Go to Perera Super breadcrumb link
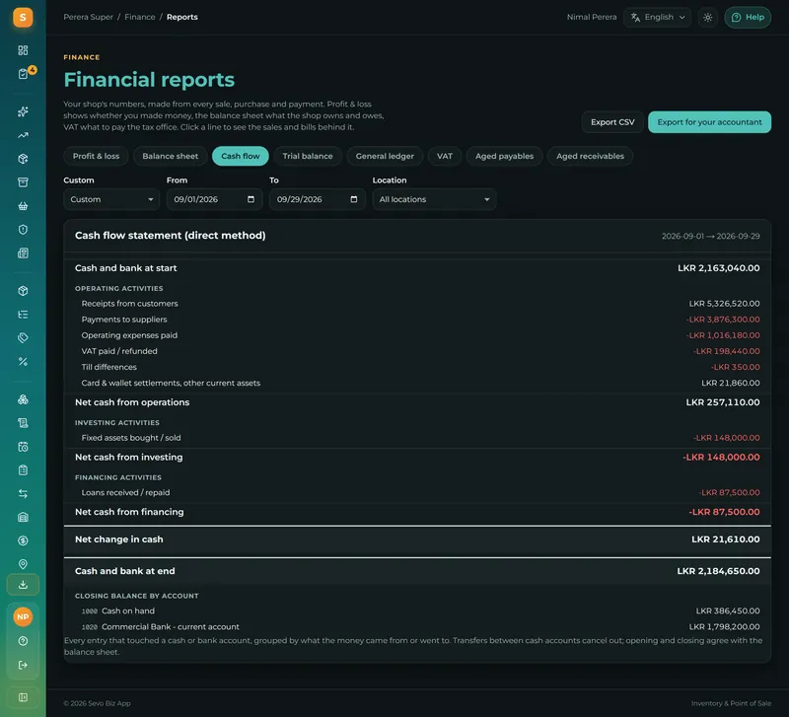The width and height of the screenshot is (789, 717). (88, 17)
